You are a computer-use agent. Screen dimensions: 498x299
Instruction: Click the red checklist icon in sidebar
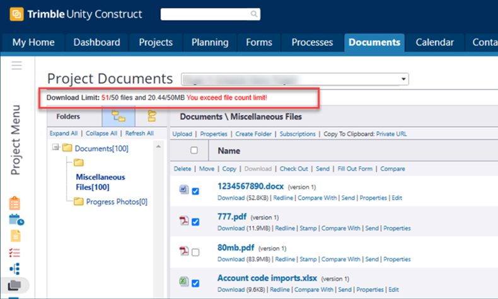(x=16, y=252)
